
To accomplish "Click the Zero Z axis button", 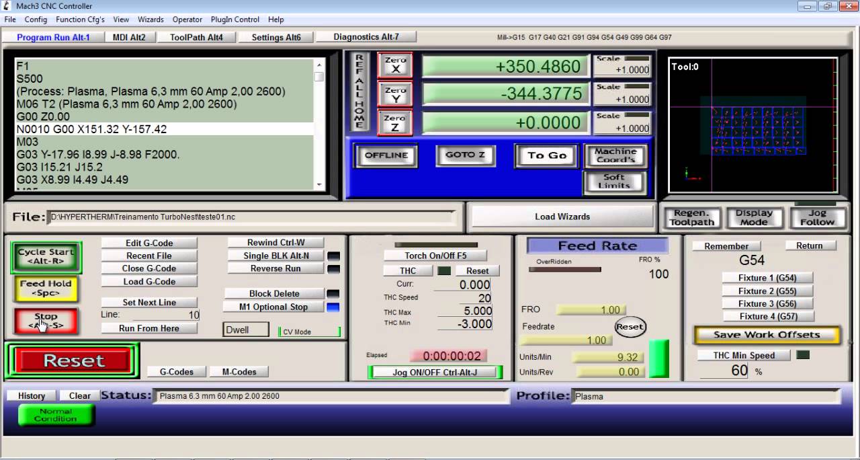I will (x=395, y=123).
